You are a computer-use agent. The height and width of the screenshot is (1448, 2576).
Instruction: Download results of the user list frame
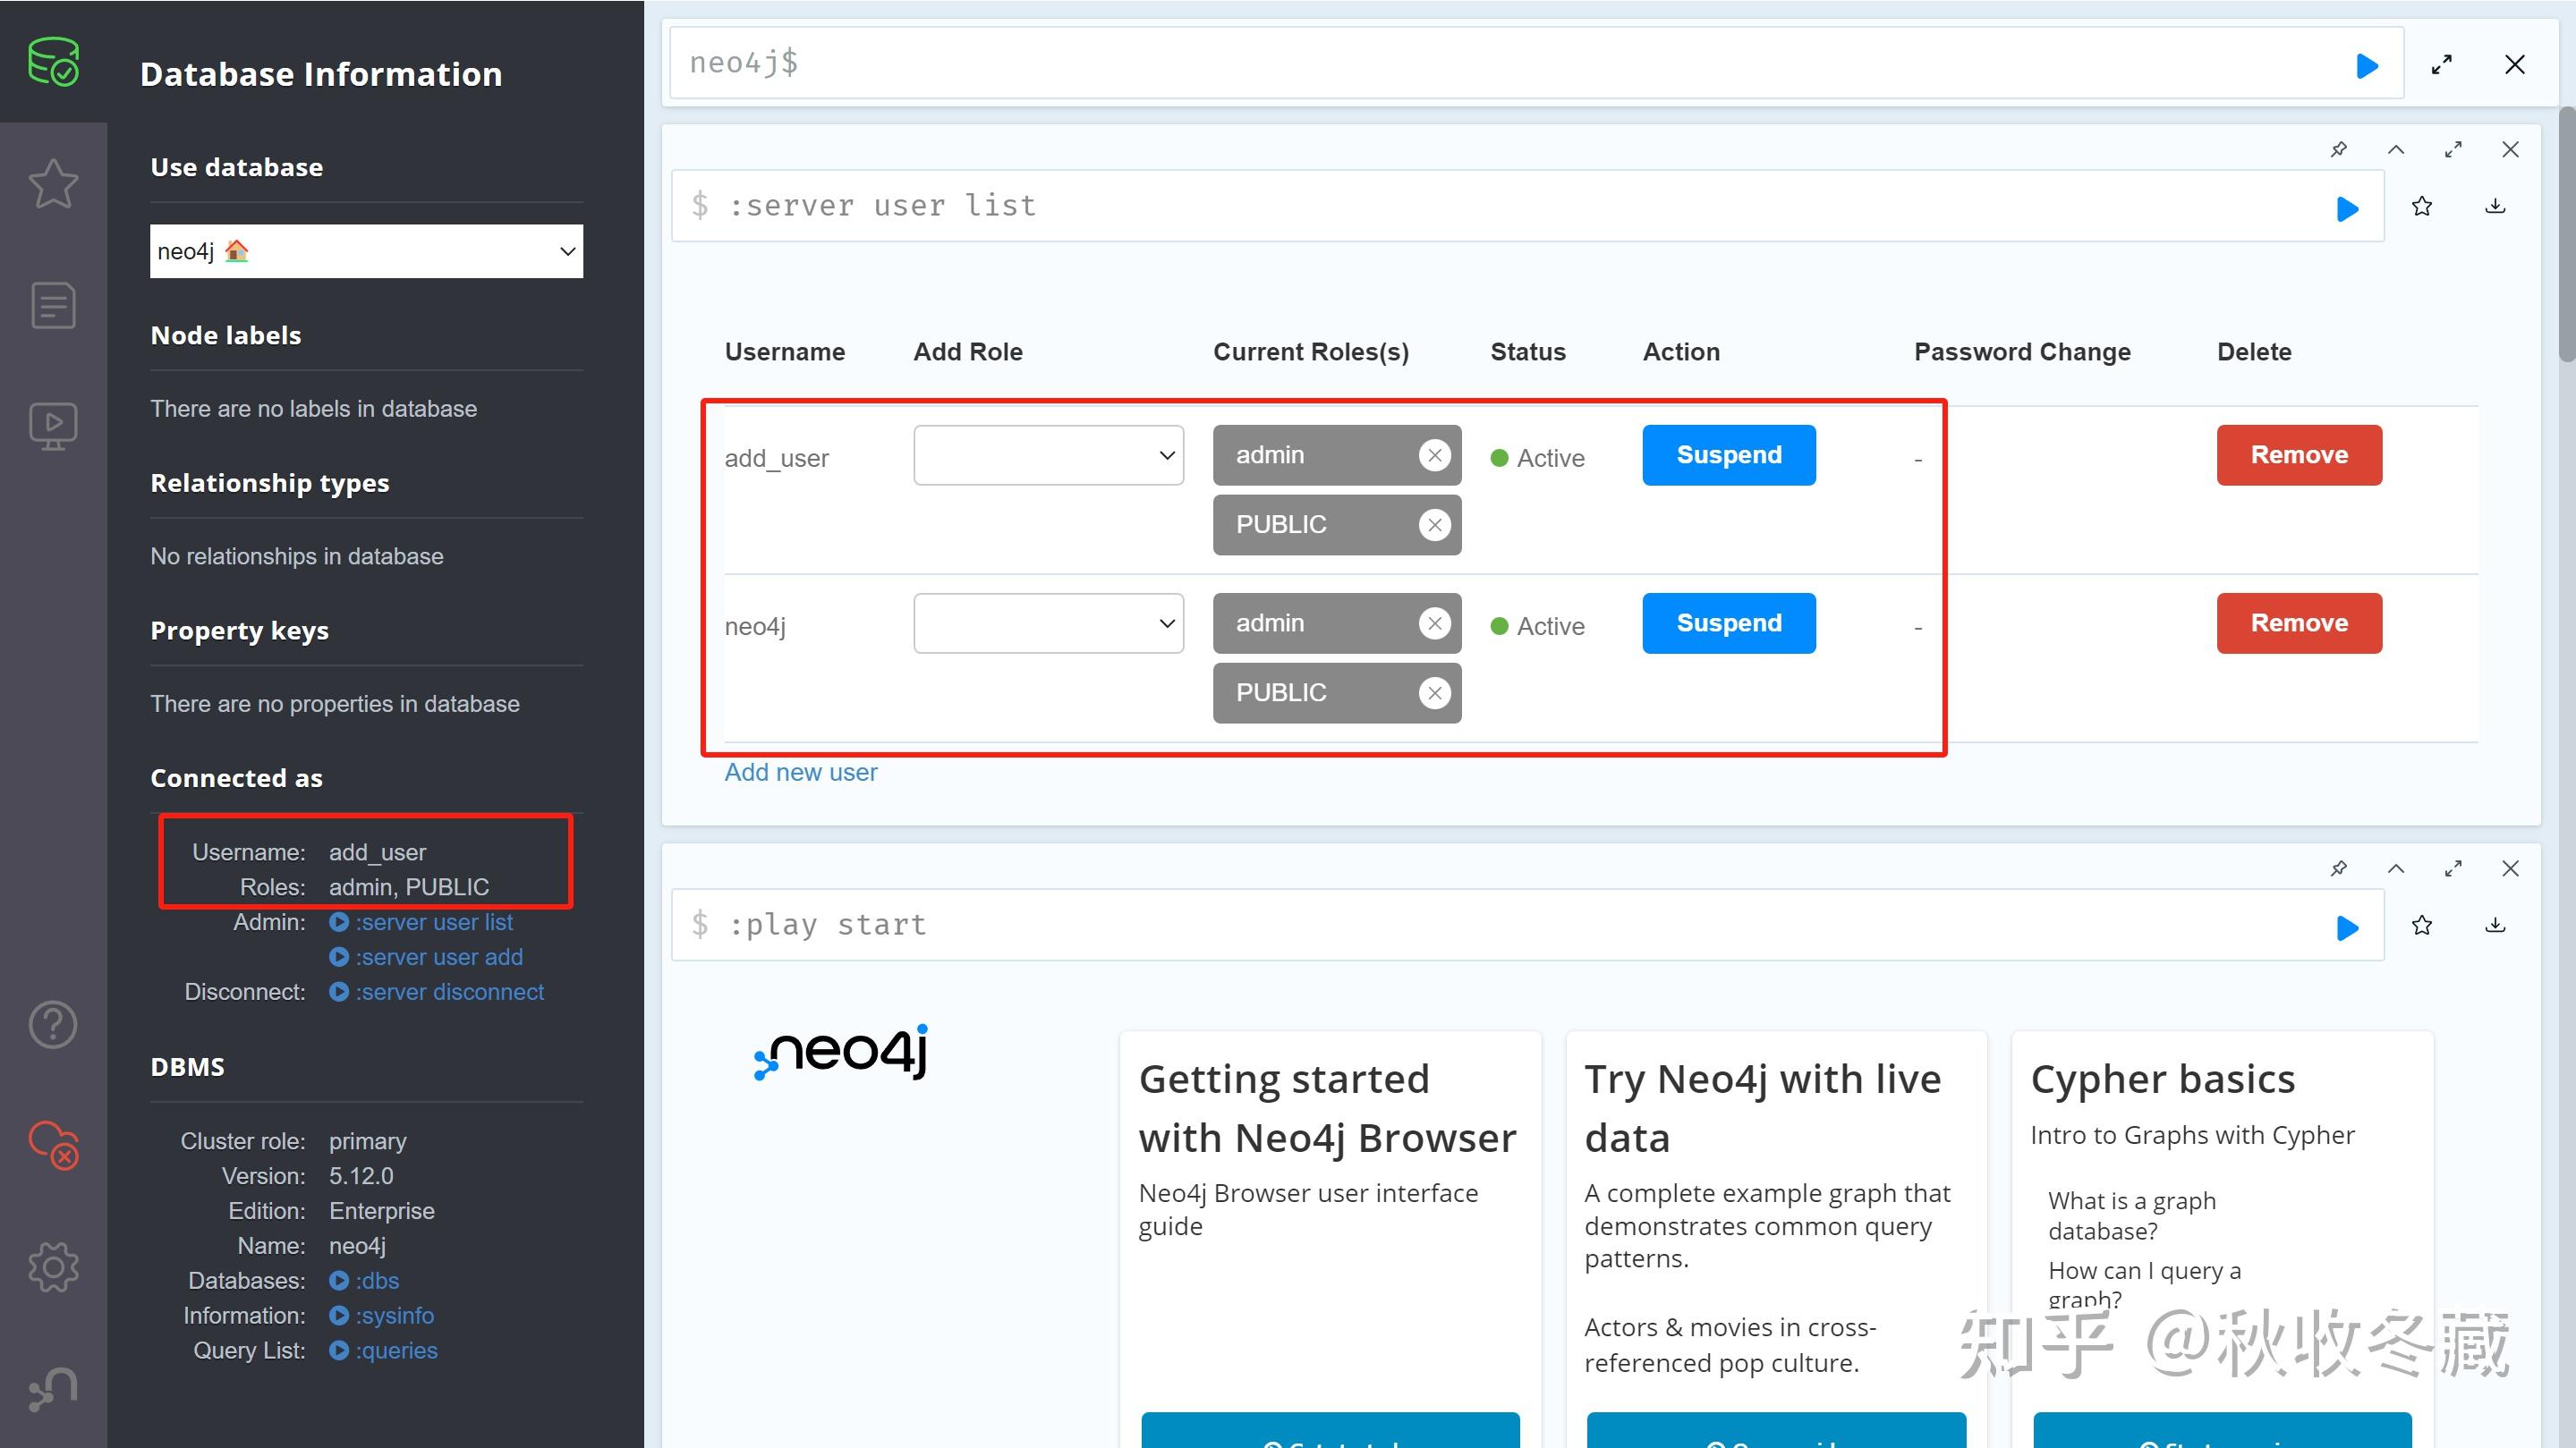click(x=2496, y=205)
